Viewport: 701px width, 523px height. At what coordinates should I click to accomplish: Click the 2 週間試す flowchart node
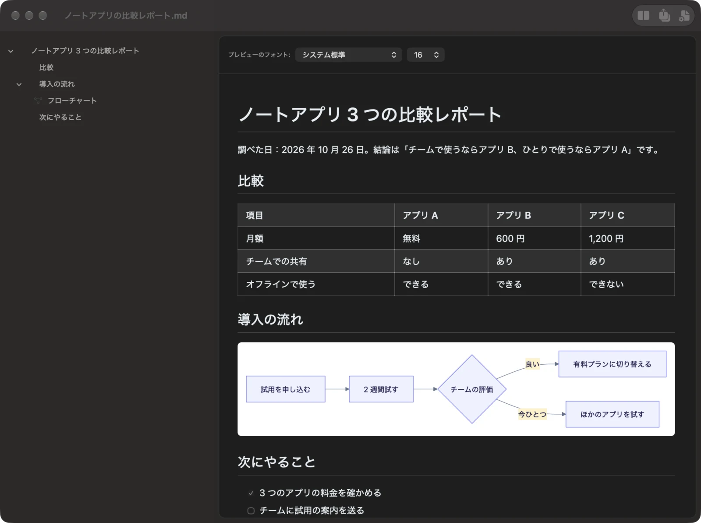tap(381, 389)
